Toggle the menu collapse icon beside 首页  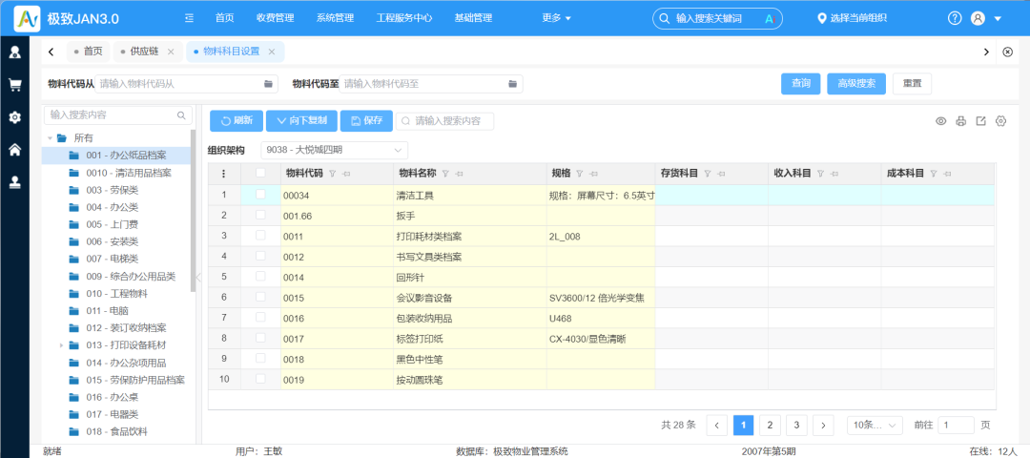[189, 18]
